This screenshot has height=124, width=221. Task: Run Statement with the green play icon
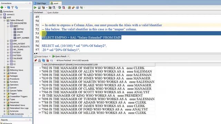(35, 8)
